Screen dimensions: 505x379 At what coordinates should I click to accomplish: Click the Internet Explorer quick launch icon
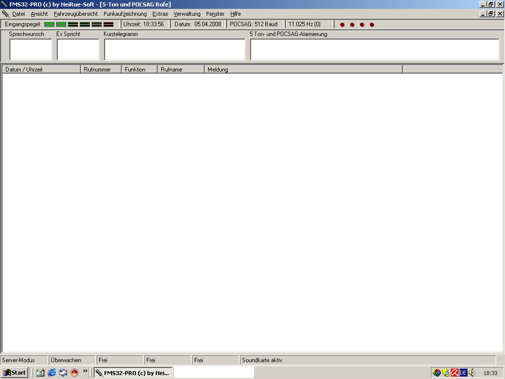coord(52,373)
